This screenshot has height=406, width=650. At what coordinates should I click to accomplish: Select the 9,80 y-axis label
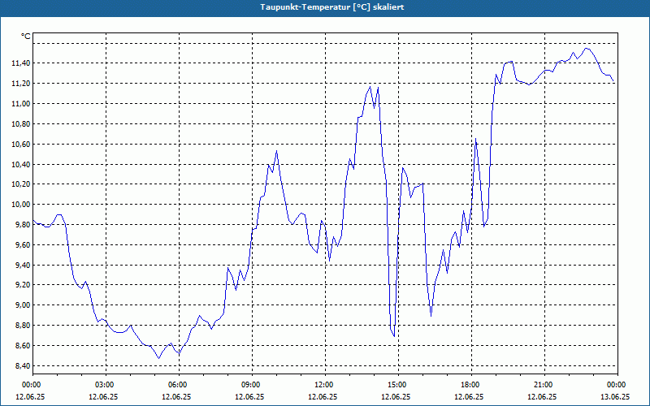coord(23,225)
